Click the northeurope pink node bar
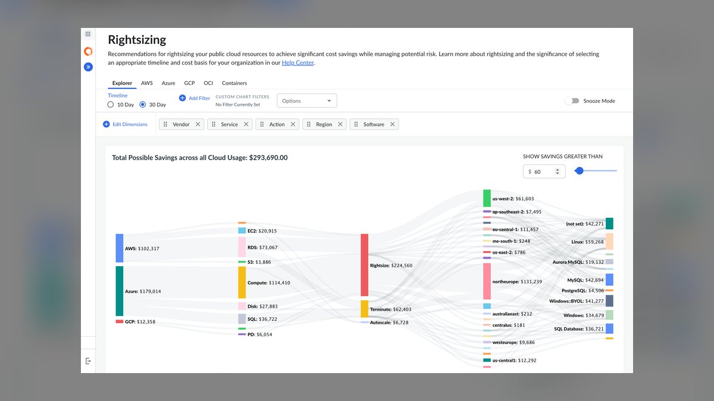714x401 pixels. coord(487,281)
